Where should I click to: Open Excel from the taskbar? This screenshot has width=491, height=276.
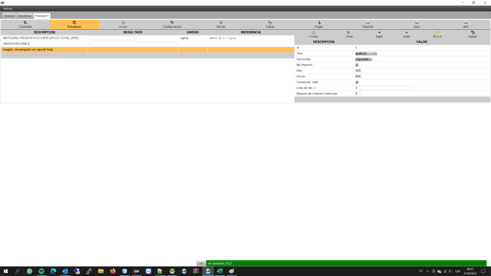220,271
